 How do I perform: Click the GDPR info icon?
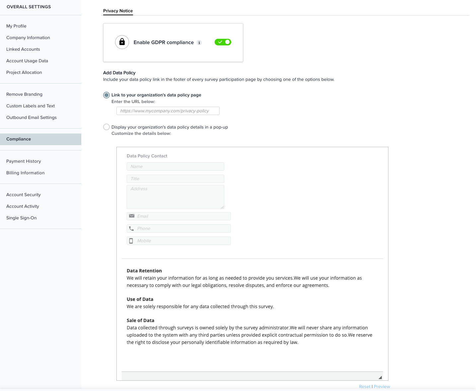199,43
